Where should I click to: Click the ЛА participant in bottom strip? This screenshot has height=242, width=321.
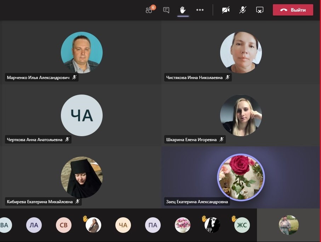34,225
